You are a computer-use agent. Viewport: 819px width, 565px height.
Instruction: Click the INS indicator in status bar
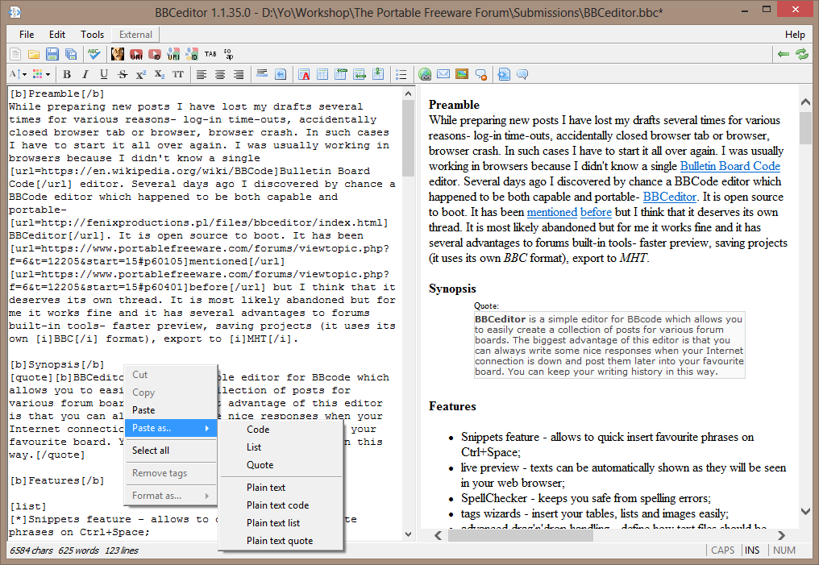coord(752,550)
